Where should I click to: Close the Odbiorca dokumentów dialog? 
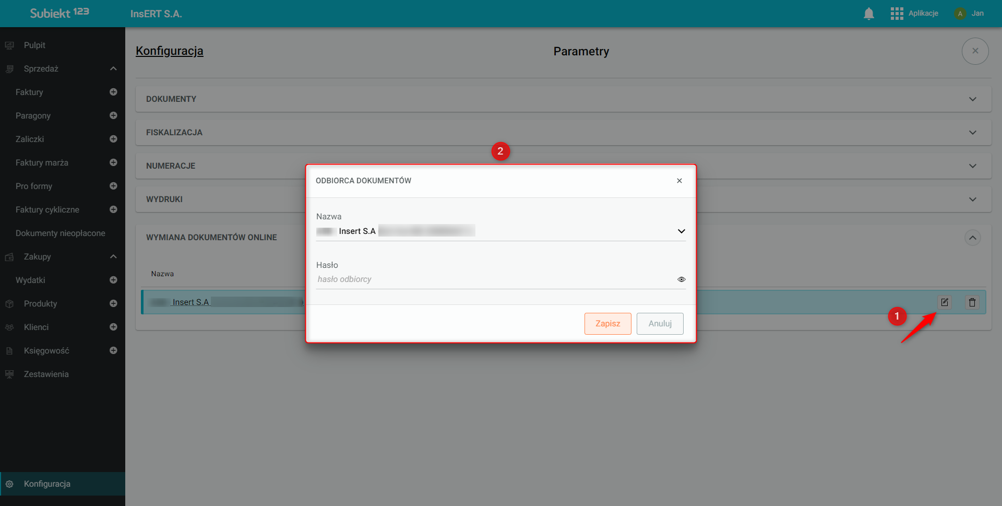pyautogui.click(x=679, y=181)
